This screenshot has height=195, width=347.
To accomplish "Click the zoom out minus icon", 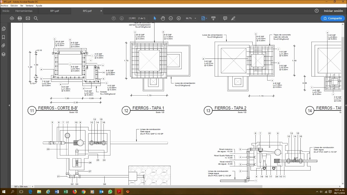I will pos(171,18).
